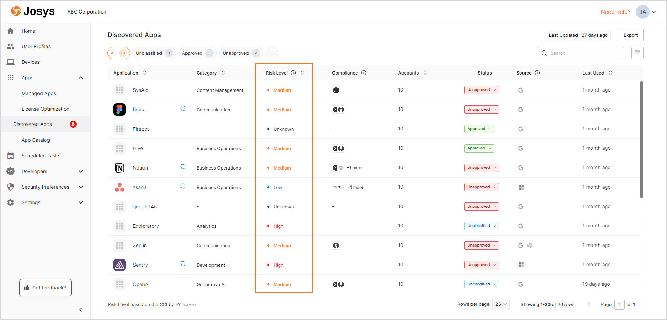Click the Compliance info icon
Viewport: 667px width, 320px height.
point(364,73)
